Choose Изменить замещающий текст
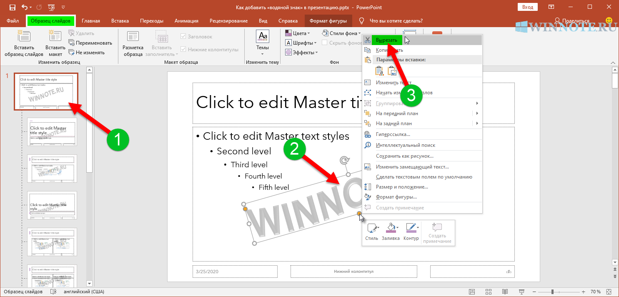This screenshot has width=619, height=297. click(x=422, y=167)
